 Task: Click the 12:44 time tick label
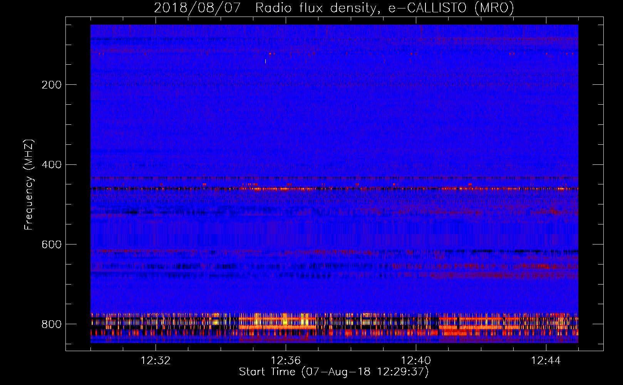(x=546, y=361)
